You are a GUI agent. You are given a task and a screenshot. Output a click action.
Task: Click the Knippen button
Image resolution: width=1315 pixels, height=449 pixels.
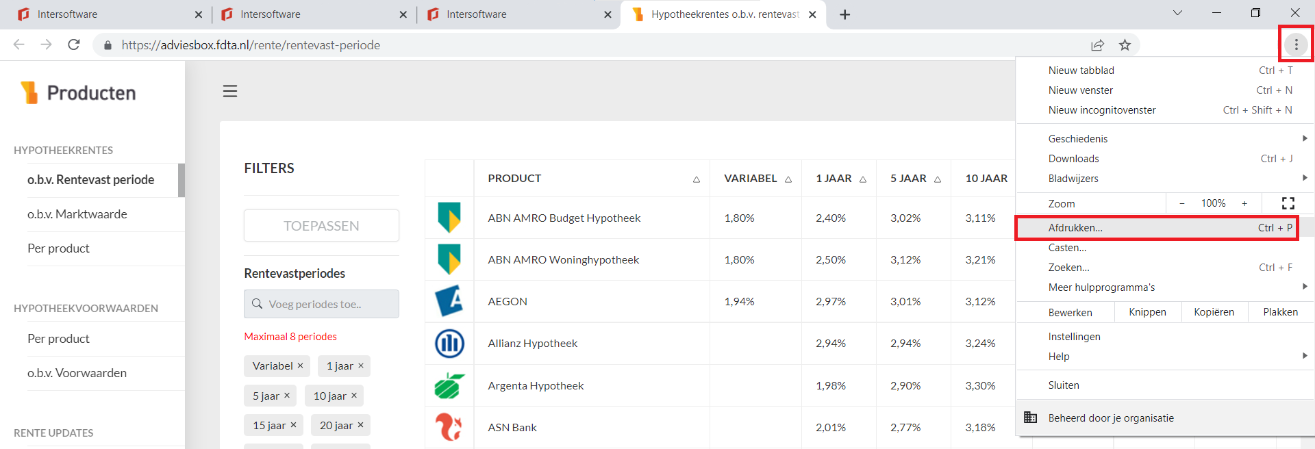coord(1147,312)
